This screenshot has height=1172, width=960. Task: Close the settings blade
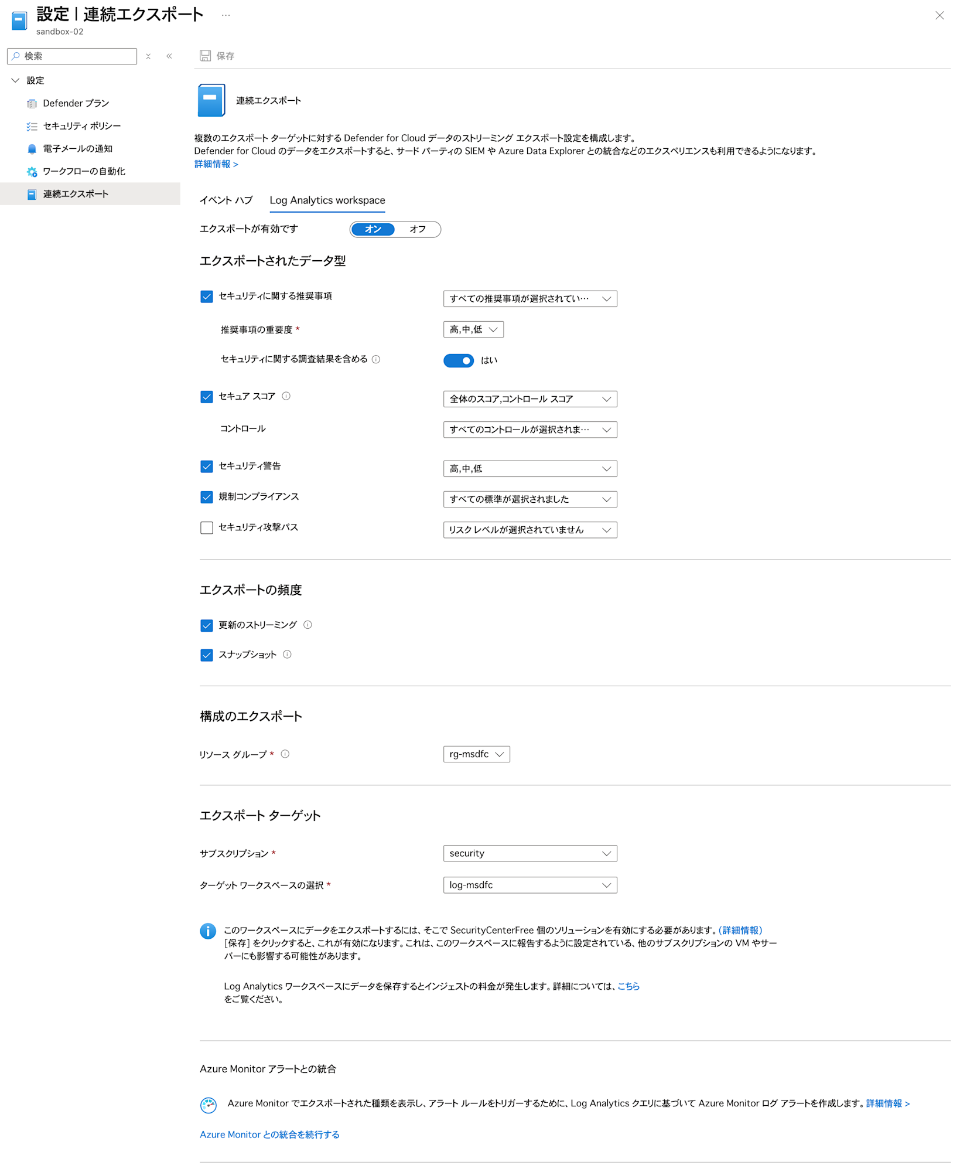(x=939, y=16)
